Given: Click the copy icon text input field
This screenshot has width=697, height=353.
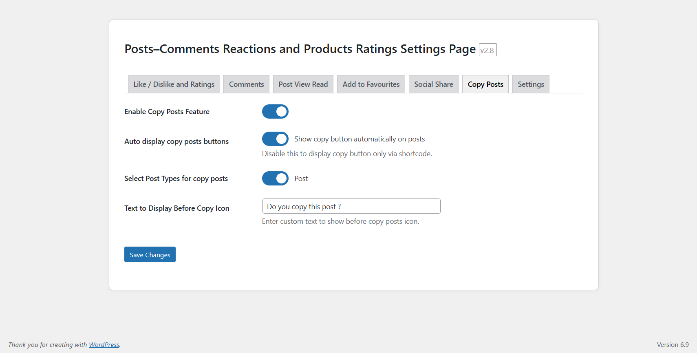Looking at the screenshot, I should (x=351, y=206).
